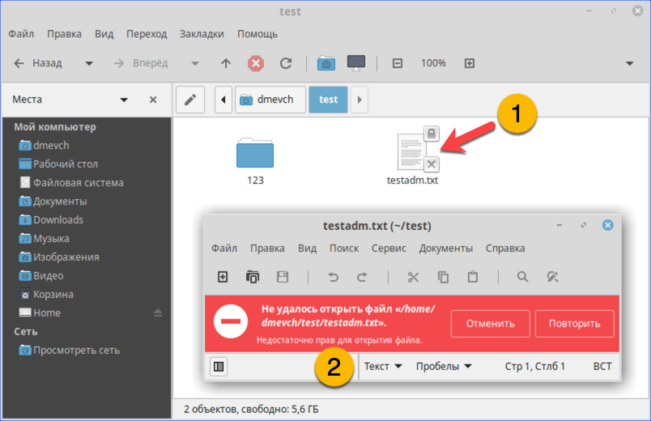This screenshot has height=421, width=651.
Task: Select the 123 folder
Action: coord(255,161)
